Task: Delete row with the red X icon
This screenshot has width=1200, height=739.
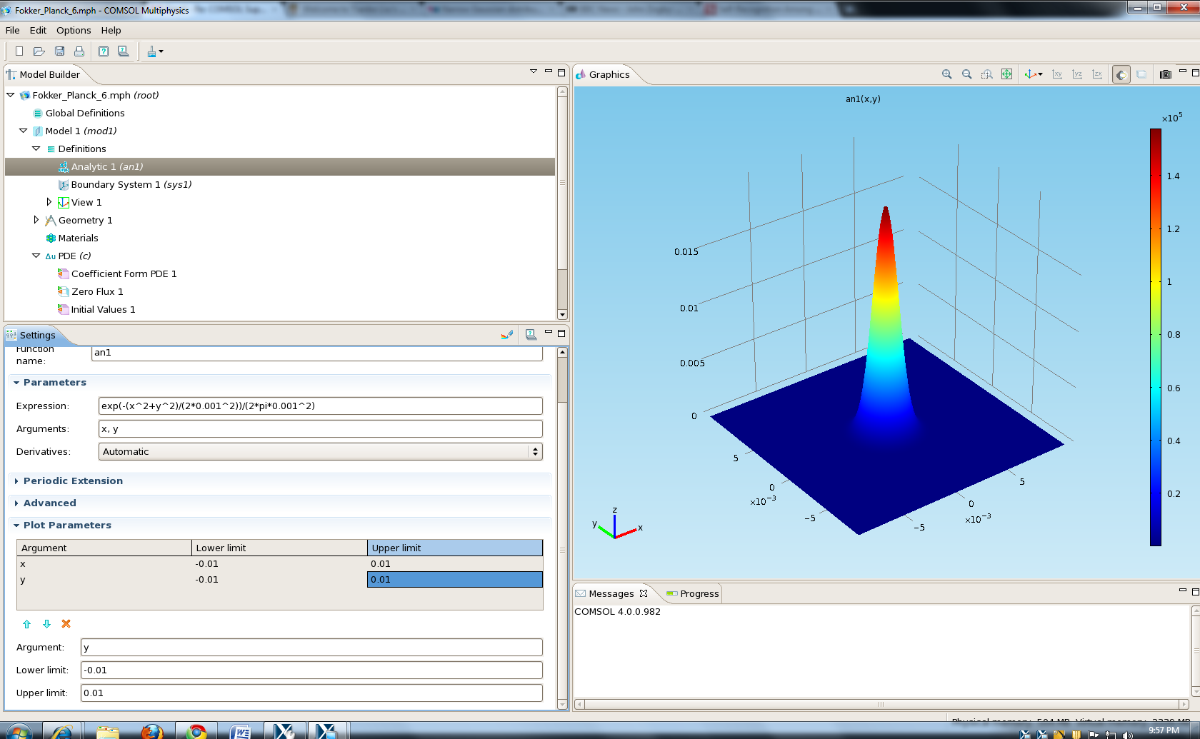Action: pyautogui.click(x=66, y=624)
